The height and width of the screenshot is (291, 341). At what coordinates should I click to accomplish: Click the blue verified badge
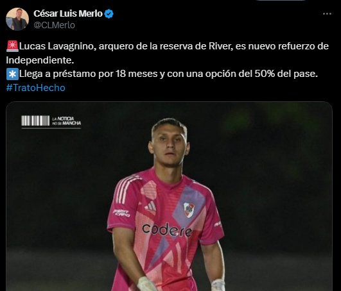pos(109,14)
